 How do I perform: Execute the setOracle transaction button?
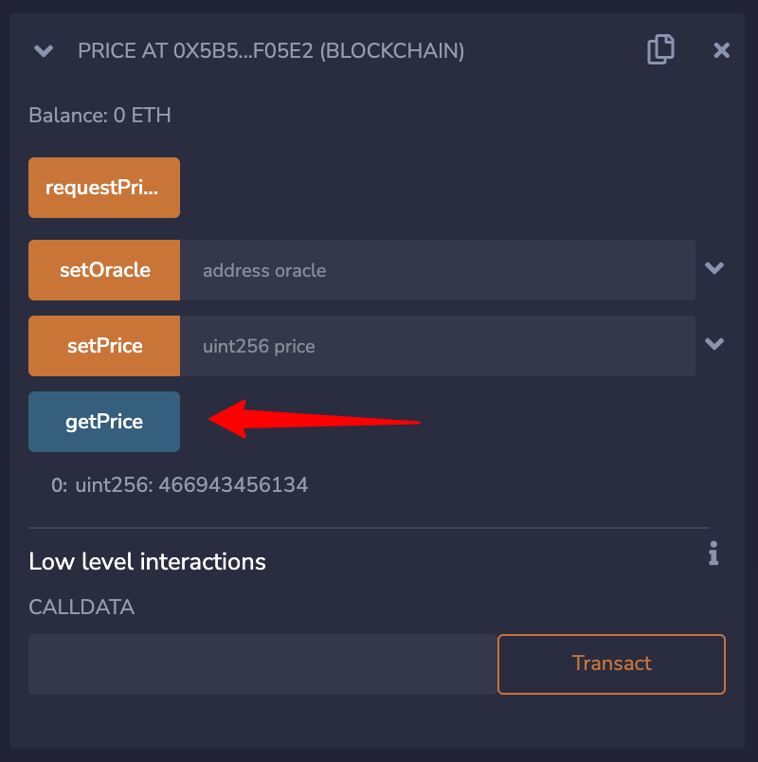[x=104, y=270]
